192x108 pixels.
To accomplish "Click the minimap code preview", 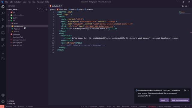I will pyautogui.click(x=185, y=12).
